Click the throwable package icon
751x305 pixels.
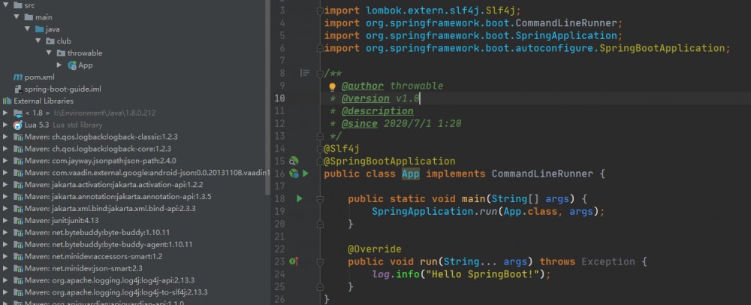[x=61, y=53]
